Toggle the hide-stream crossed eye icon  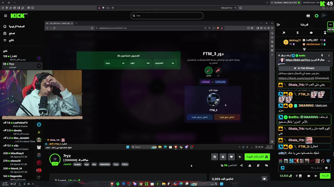pyautogui.click(x=266, y=165)
